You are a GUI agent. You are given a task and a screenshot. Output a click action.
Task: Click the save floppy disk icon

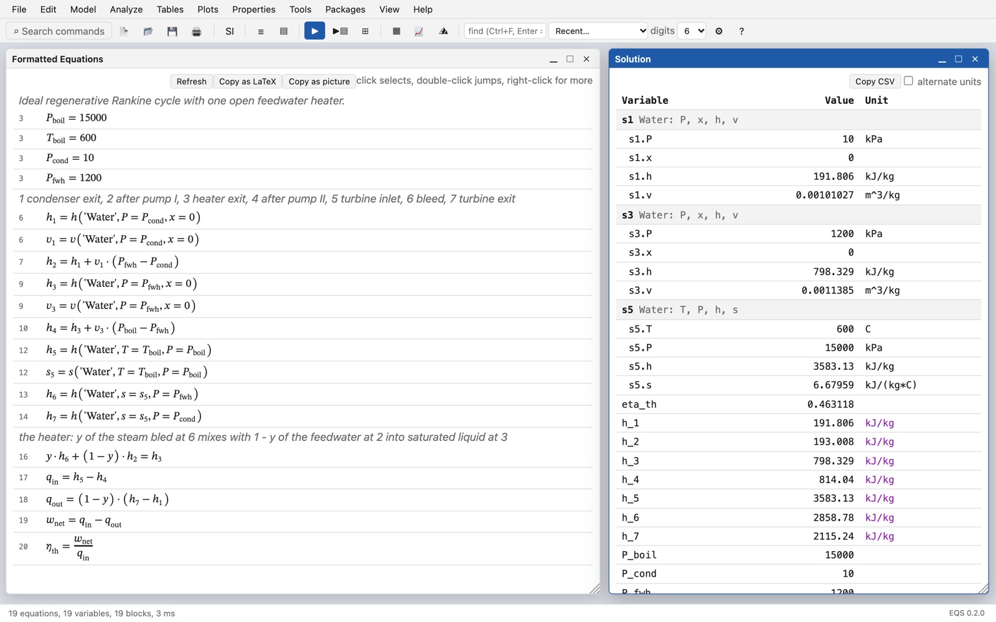(x=172, y=31)
